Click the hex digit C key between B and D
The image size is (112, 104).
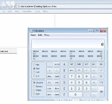tap(64, 76)
